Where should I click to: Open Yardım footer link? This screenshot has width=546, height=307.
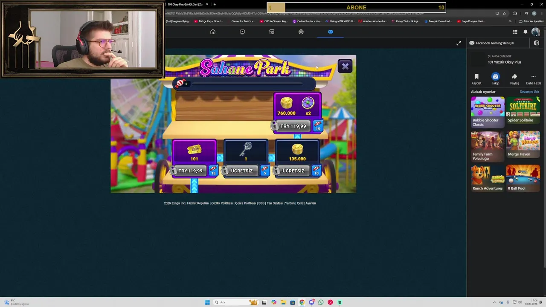click(x=290, y=203)
